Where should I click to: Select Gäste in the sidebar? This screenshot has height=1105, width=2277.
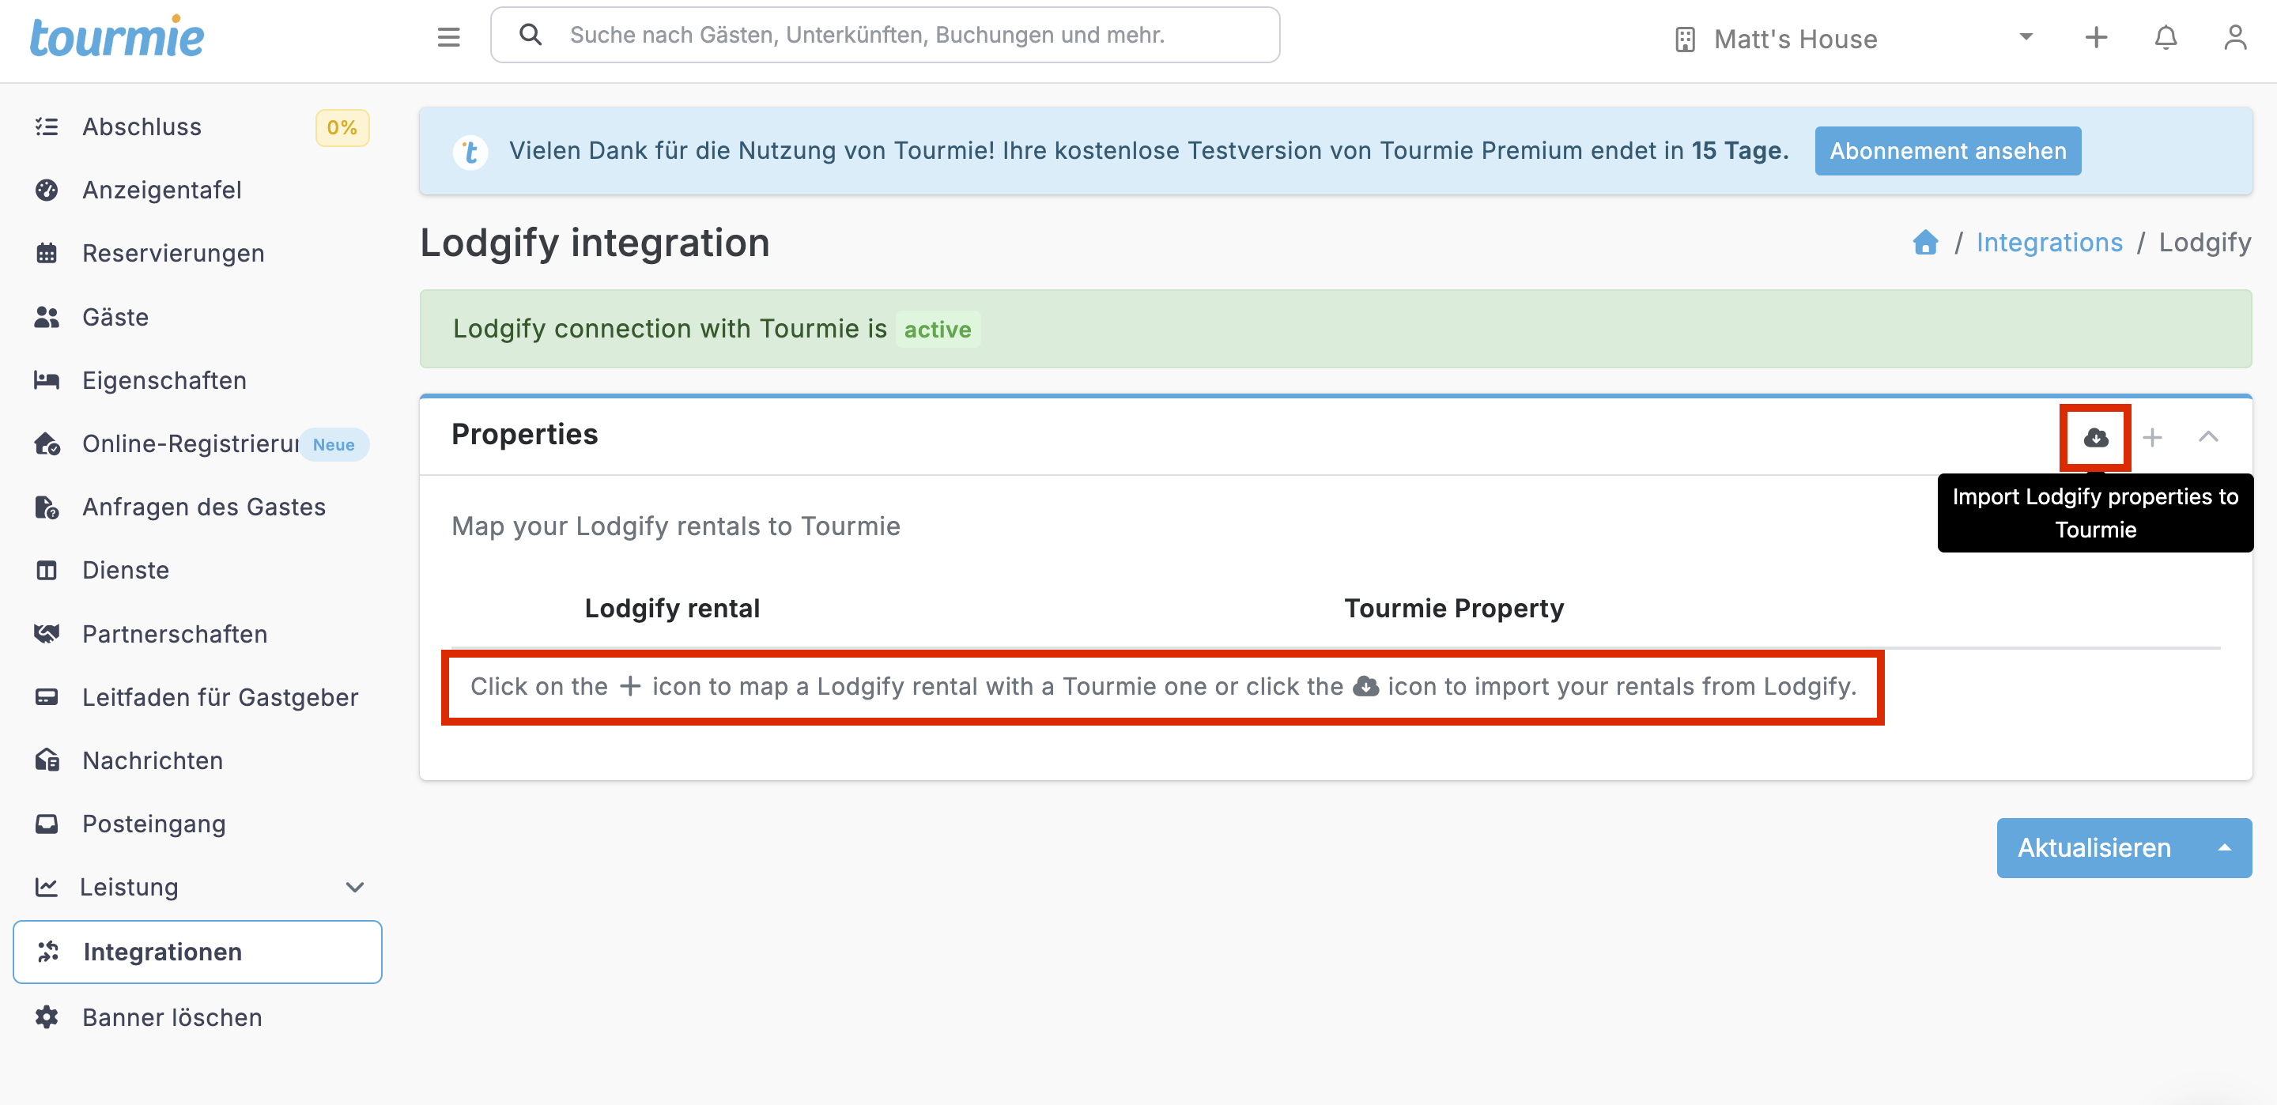click(115, 318)
